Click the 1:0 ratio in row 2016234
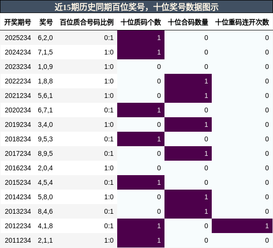This screenshot has height=248, width=273. pos(109,168)
